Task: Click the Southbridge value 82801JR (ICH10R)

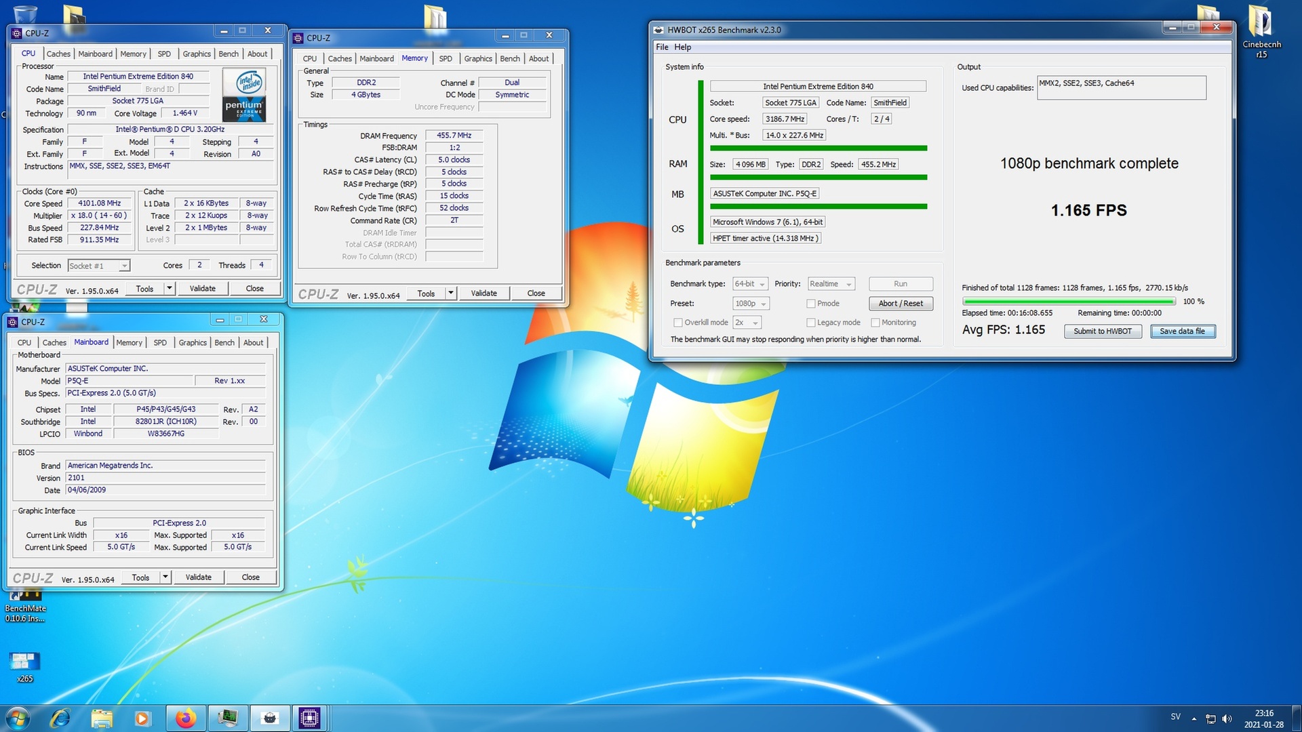Action: pos(165,422)
